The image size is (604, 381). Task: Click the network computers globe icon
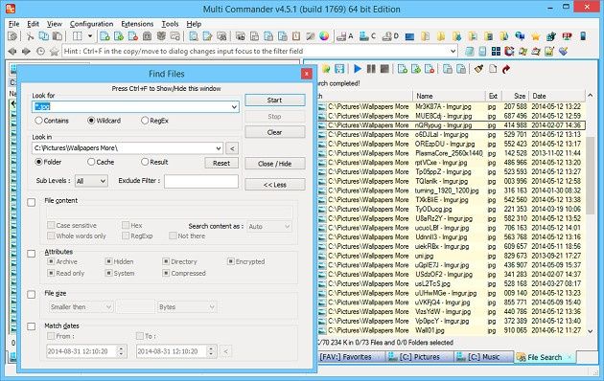pyautogui.click(x=520, y=36)
